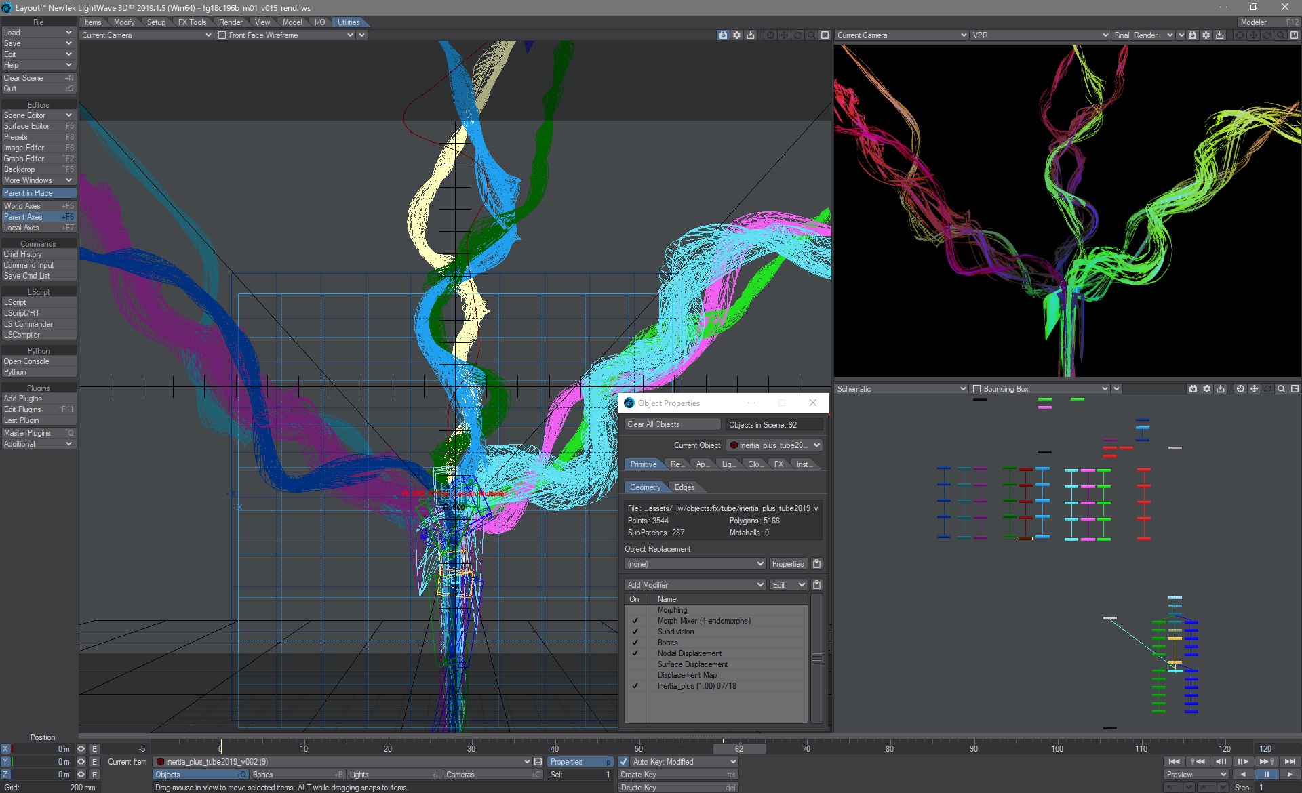Toggle Nodal Displacement modifier checkbox
This screenshot has width=1302, height=793.
pyautogui.click(x=634, y=653)
